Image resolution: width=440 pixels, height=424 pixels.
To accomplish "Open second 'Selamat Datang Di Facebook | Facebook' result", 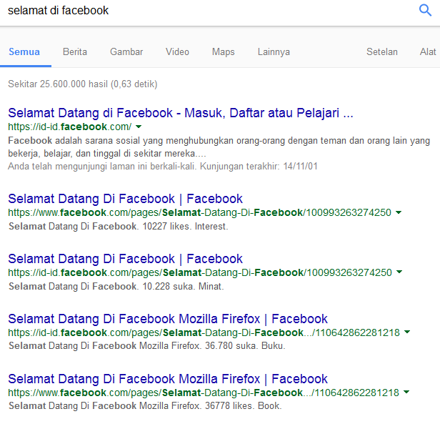I will 125,259.
